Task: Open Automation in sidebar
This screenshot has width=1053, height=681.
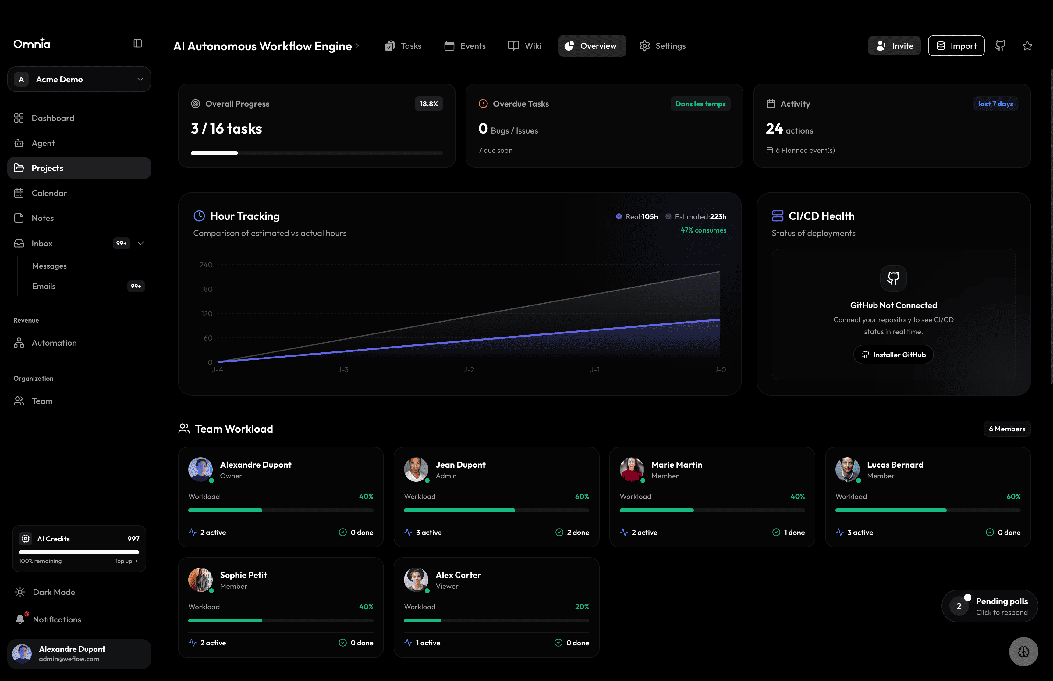Action: (x=79, y=343)
